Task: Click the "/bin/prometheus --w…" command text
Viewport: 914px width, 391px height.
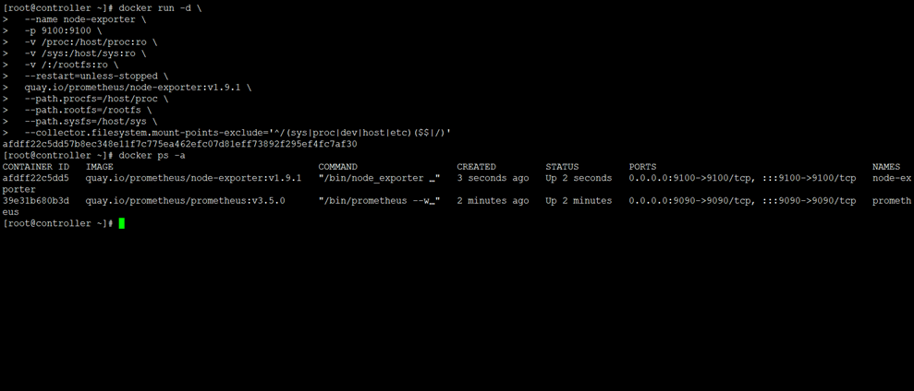Action: 378,200
